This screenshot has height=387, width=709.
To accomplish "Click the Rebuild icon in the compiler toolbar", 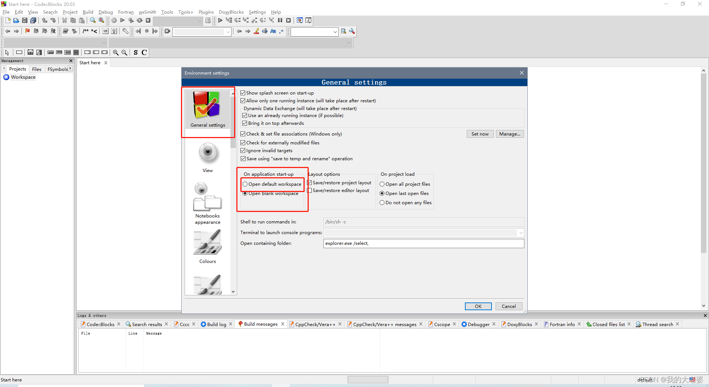I will pyautogui.click(x=139, y=20).
